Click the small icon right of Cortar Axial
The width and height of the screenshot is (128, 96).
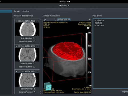[x=89, y=20]
